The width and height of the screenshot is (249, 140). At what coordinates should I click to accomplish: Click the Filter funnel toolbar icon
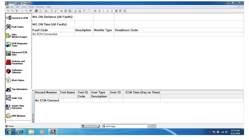[84, 11]
